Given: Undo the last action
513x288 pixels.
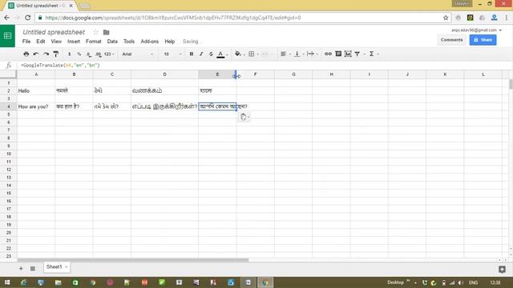Looking at the screenshot, I should 36,54.
